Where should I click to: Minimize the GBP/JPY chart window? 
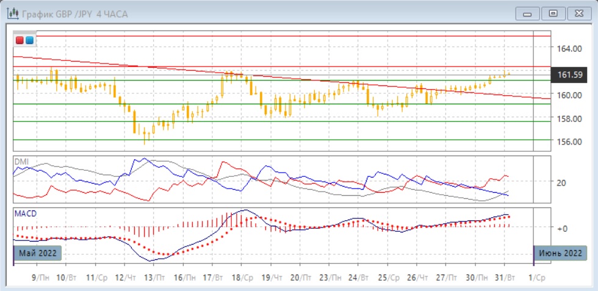click(x=528, y=13)
